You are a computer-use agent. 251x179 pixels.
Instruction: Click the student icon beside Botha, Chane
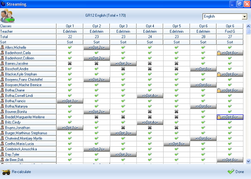click(2, 90)
